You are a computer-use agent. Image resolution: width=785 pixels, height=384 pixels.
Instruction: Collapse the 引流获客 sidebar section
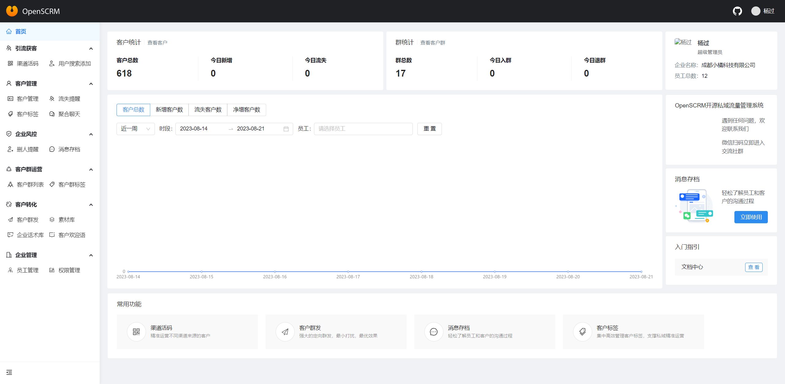91,48
